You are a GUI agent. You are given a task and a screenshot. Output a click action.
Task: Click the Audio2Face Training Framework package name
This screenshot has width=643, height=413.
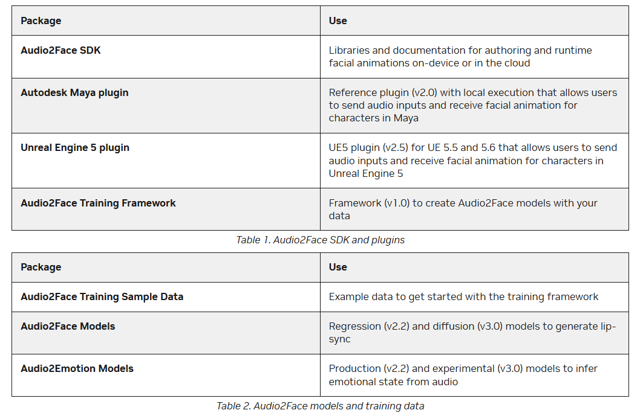pyautogui.click(x=98, y=203)
